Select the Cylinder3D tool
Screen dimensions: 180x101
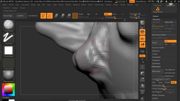click(170, 5)
